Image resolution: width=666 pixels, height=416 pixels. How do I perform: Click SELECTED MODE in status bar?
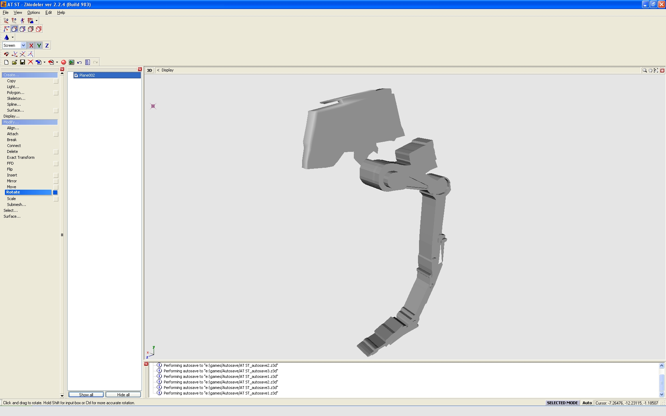[x=562, y=403]
